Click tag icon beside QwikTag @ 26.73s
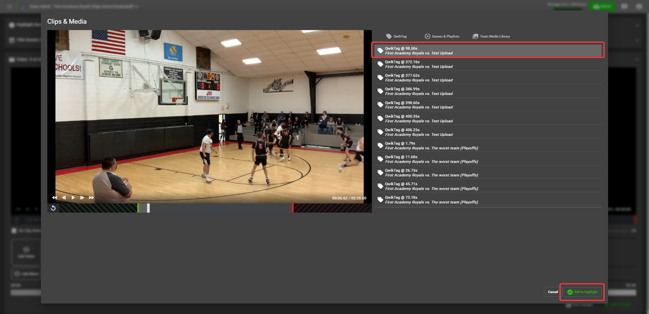649x314 pixels. click(380, 173)
